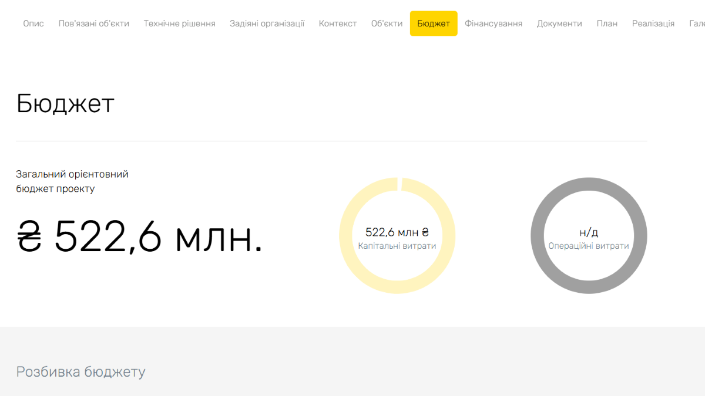Image resolution: width=705 pixels, height=396 pixels.
Task: Click the Розбивка бюджету section heading
Action: (x=80, y=371)
